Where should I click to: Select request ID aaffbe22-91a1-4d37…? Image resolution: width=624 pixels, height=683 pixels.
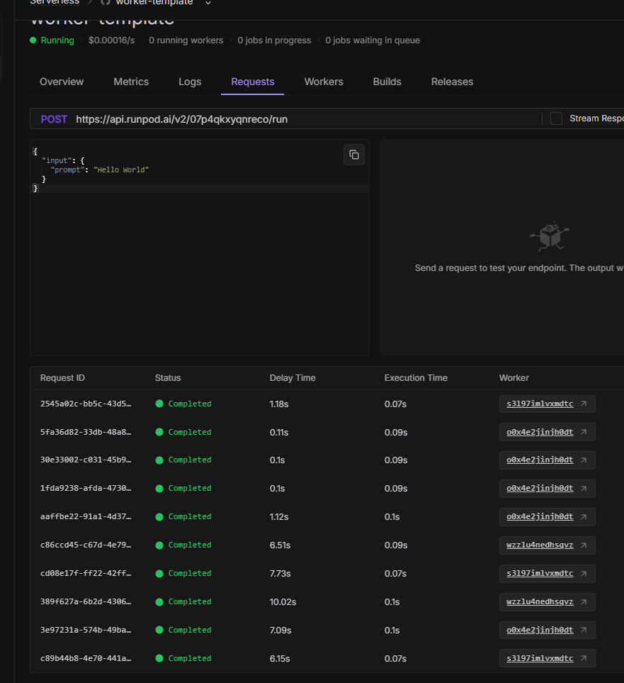pyautogui.click(x=86, y=516)
